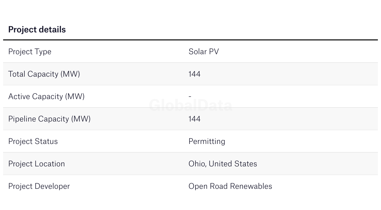Select the Solar PV value
381x210 pixels.
(x=204, y=51)
